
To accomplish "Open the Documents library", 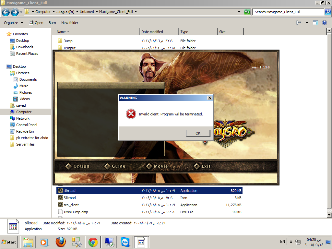I will coord(28,80).
